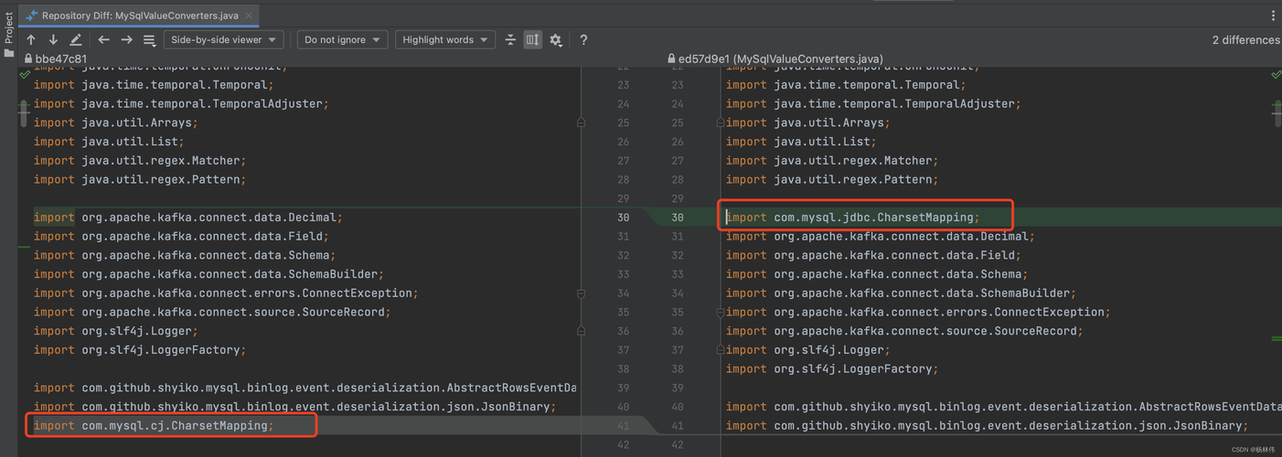Open the Side-by-side viewer dropdown
This screenshot has height=457, width=1282.
pos(223,40)
